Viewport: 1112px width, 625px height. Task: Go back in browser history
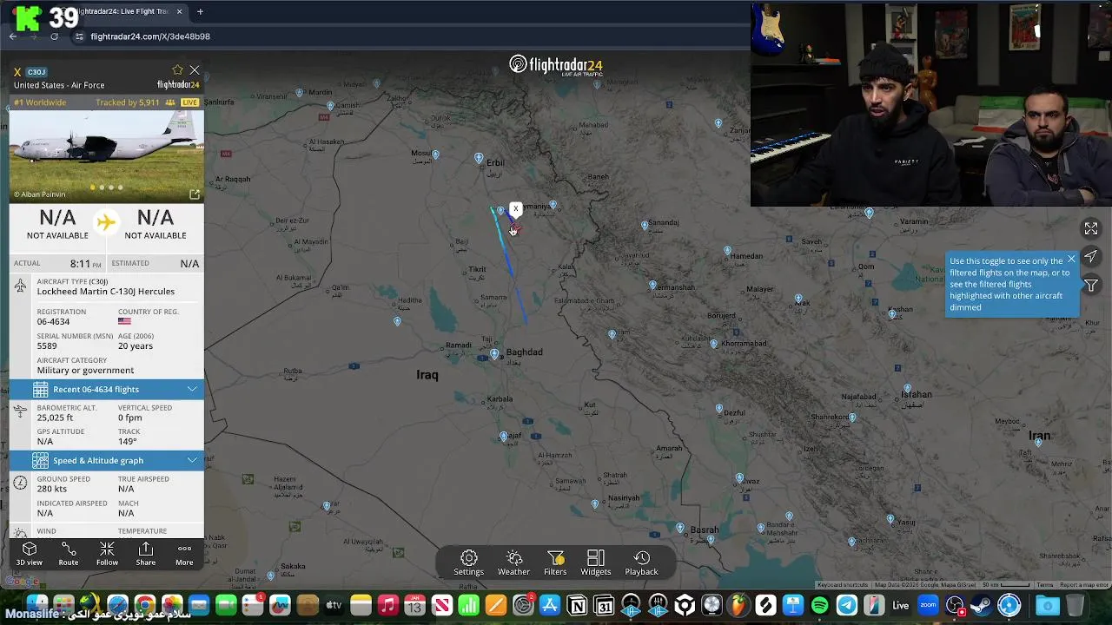click(13, 36)
